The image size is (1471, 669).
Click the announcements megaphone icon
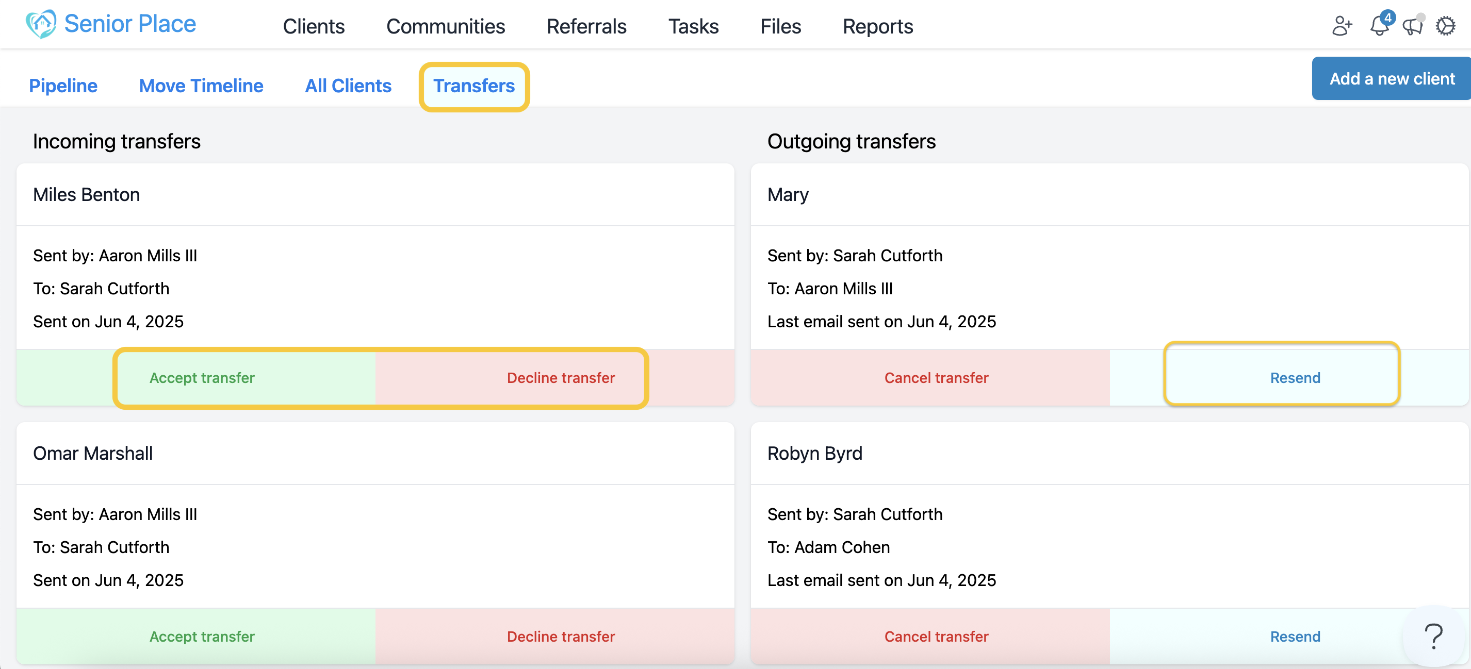1412,26
